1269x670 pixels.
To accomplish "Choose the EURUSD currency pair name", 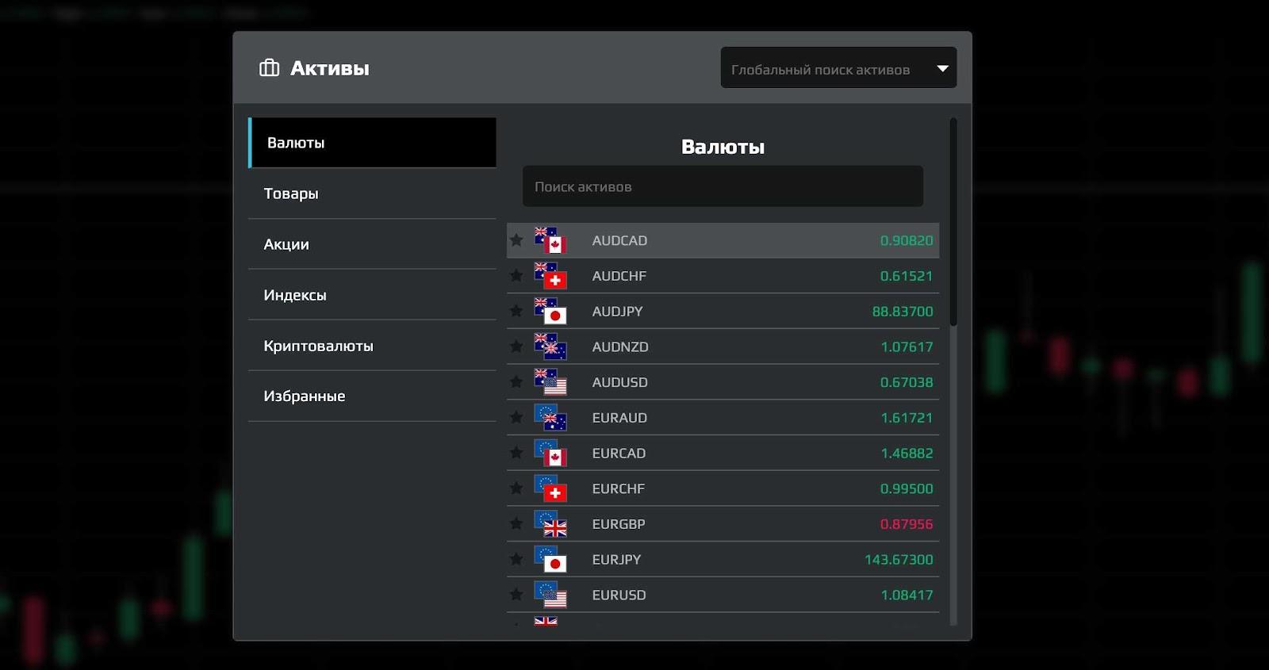I will (x=619, y=595).
